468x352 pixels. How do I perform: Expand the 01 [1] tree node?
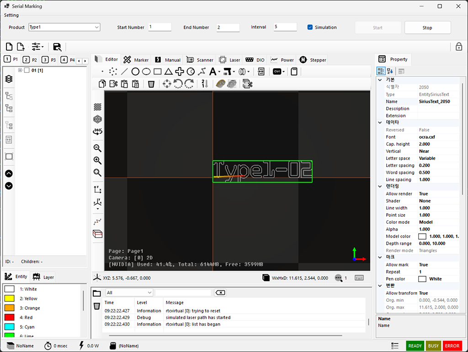click(x=20, y=70)
